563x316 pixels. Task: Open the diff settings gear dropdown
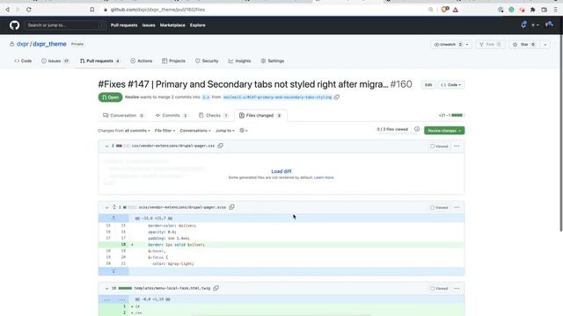tap(244, 131)
